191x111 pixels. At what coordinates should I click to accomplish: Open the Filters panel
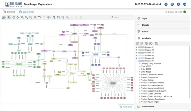click(163, 32)
